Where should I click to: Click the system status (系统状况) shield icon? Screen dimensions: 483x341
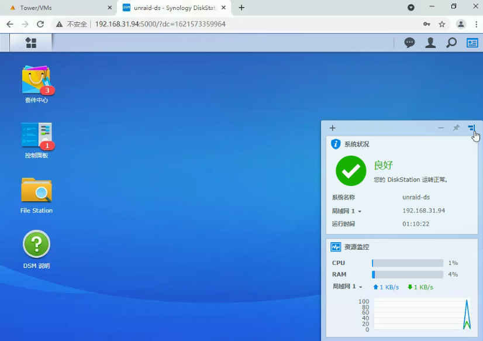click(x=336, y=144)
